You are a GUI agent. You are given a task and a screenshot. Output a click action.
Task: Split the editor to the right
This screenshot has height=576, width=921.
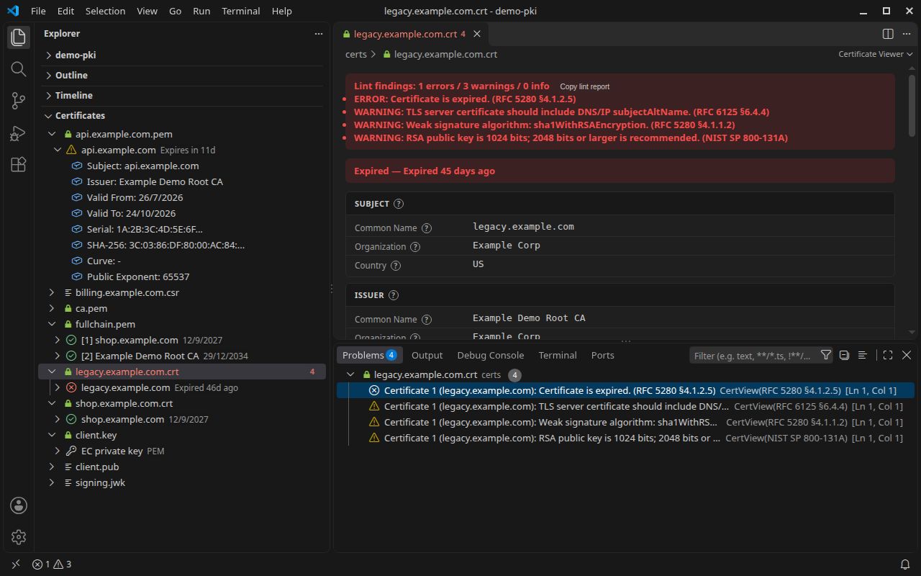click(888, 34)
